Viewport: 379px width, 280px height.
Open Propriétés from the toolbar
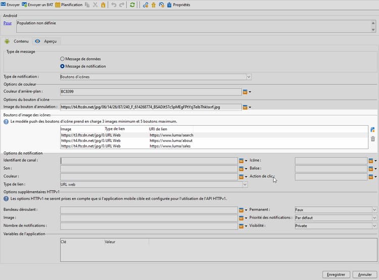click(178, 5)
